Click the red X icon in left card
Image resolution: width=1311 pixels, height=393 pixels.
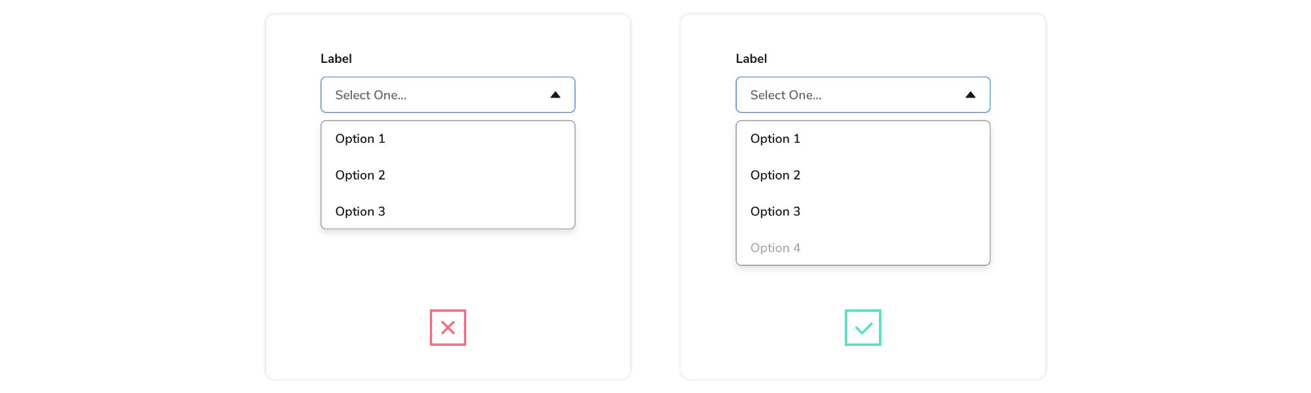click(x=448, y=327)
